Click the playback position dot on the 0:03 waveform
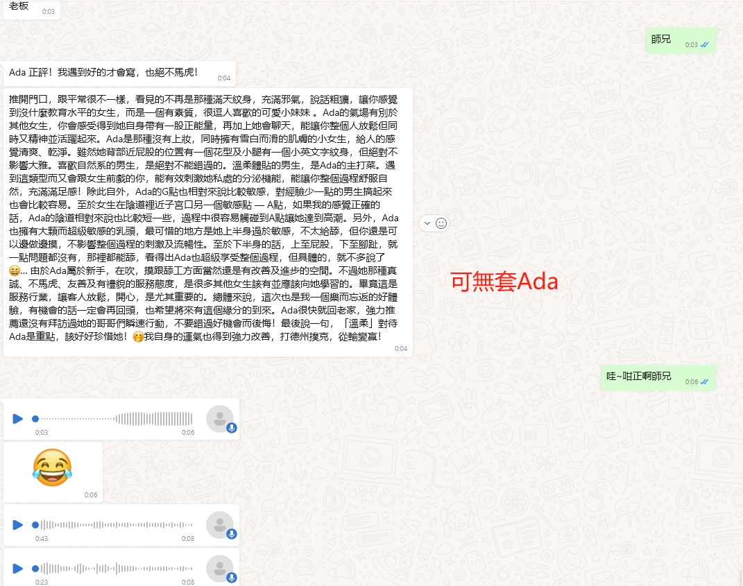The height and width of the screenshot is (586, 743). pos(35,418)
